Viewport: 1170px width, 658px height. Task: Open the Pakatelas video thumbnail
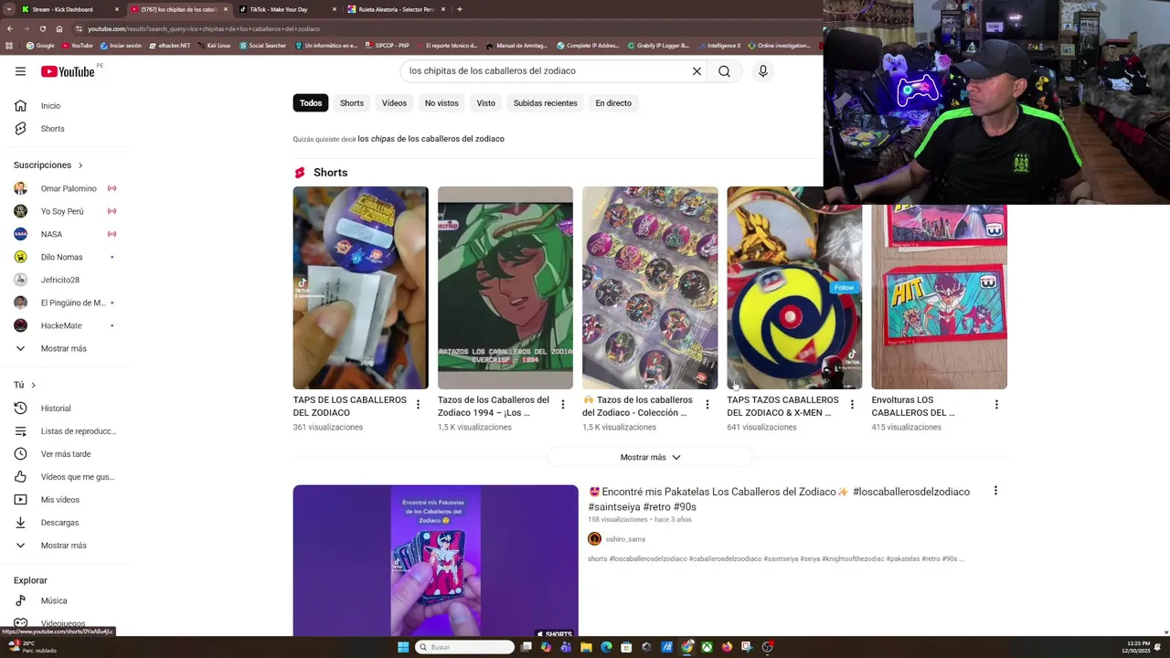[435, 560]
